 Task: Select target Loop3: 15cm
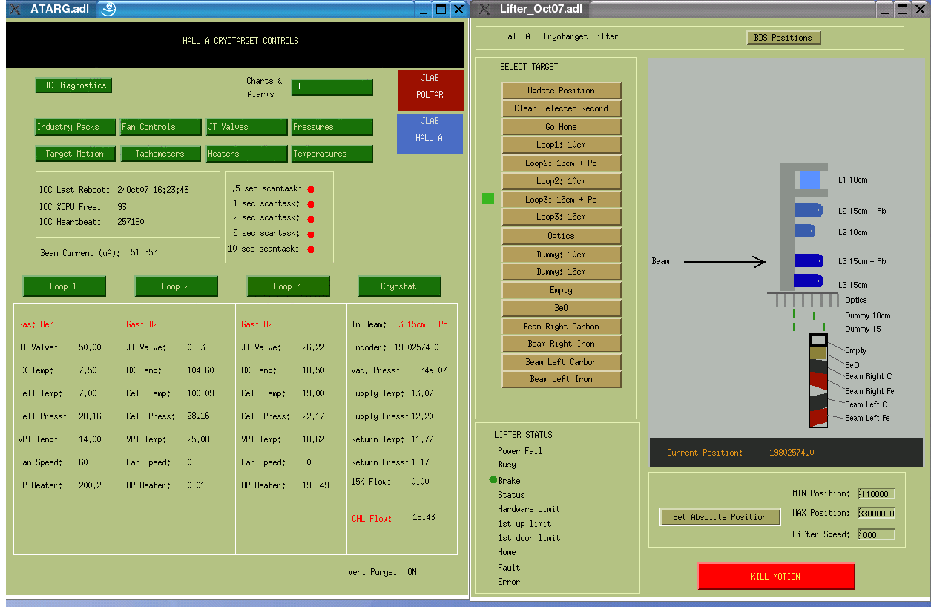[562, 217]
